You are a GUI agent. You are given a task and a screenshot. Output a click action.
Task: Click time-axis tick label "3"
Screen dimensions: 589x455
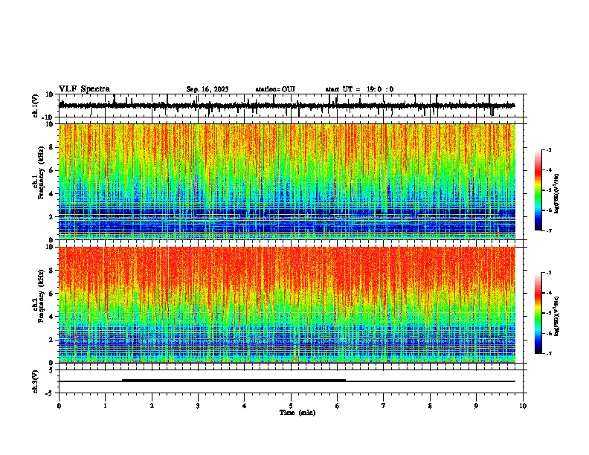click(198, 406)
